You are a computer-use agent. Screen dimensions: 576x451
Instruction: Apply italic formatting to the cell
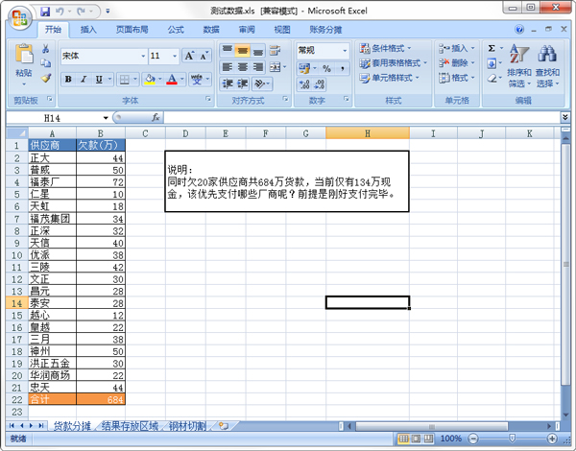click(84, 79)
